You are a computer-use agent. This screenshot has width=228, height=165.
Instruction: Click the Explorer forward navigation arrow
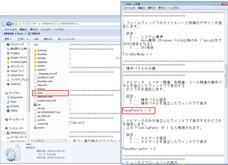[x=9, y=24]
